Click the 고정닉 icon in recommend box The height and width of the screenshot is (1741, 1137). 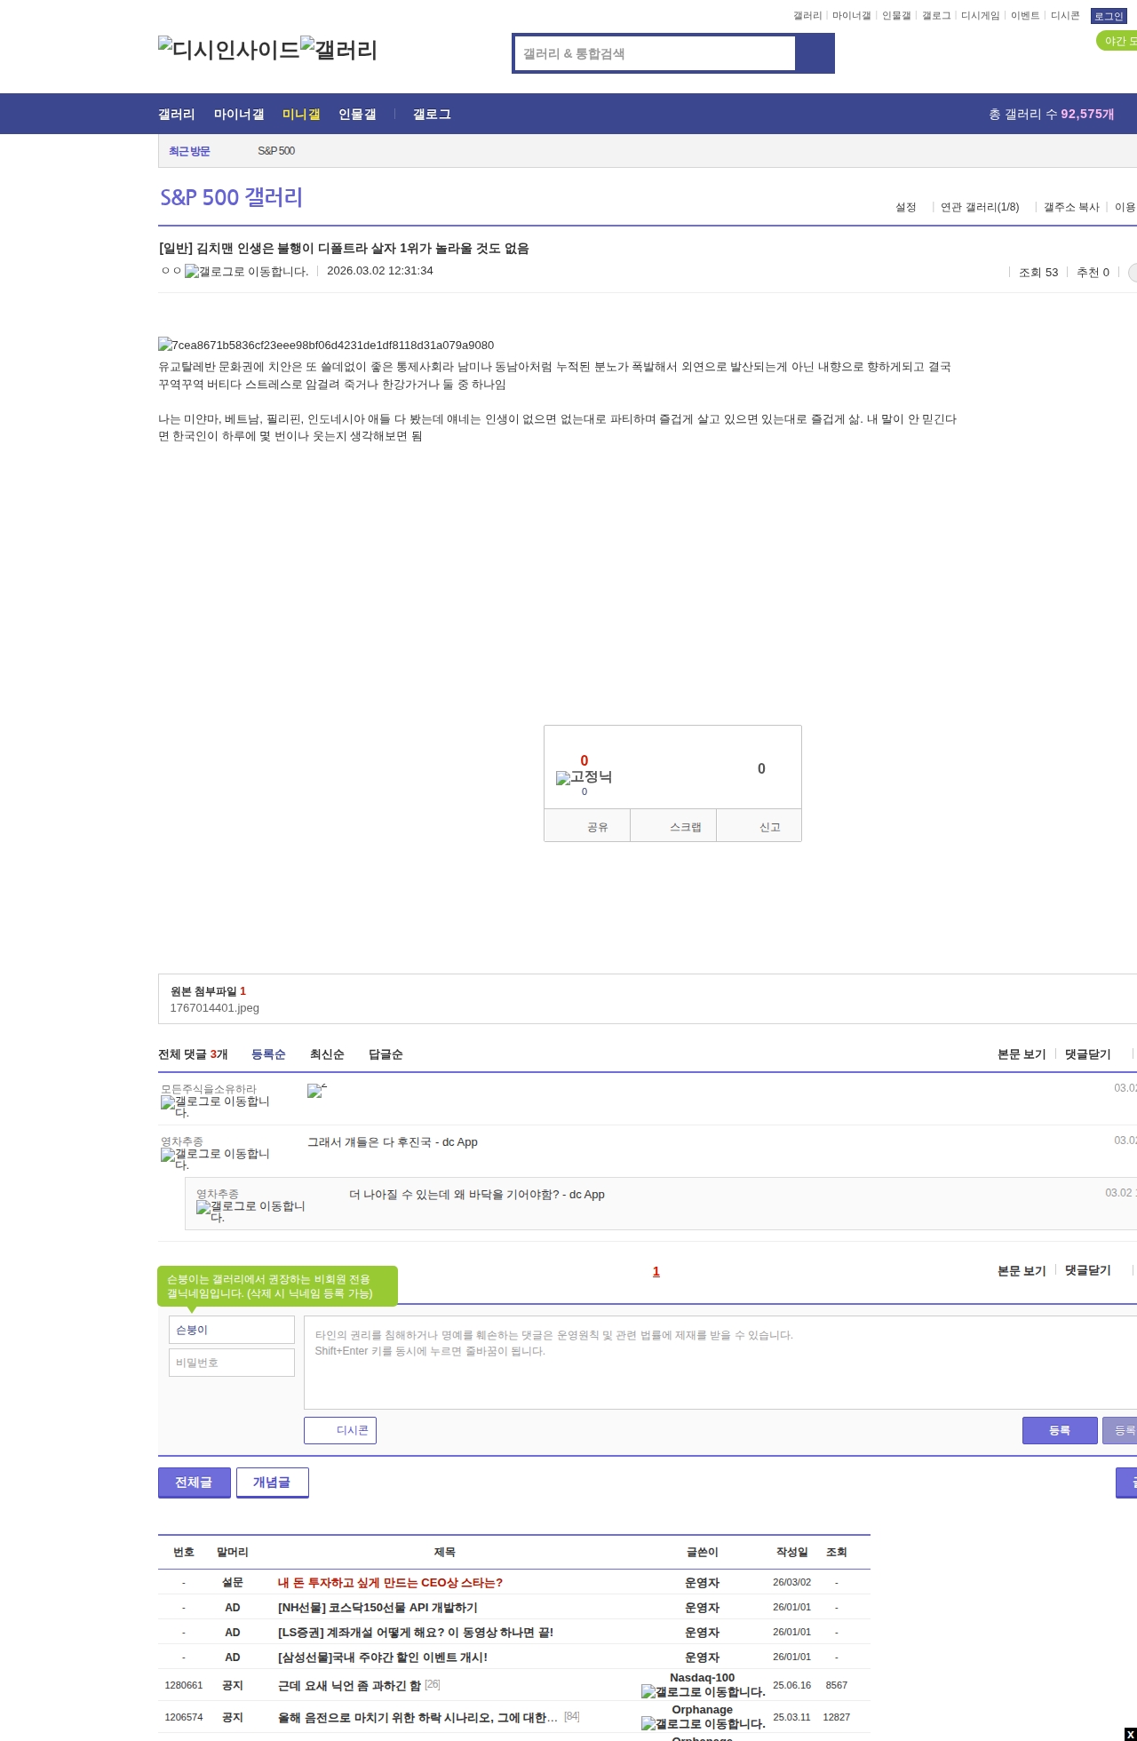click(584, 777)
